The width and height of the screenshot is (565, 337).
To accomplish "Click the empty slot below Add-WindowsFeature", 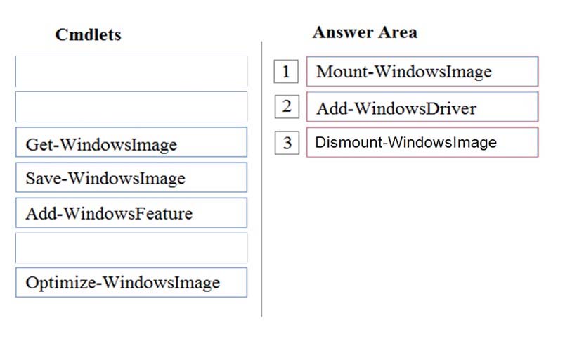I will pos(131,248).
